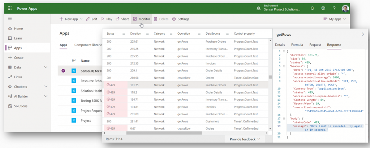The height and width of the screenshot is (148, 370).
Task: Click the Rate limit message line
Action: [325, 128]
